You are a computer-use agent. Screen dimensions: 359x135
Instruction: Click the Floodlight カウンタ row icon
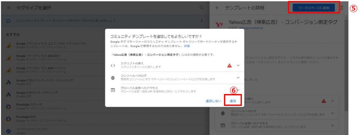(x=8, y=107)
